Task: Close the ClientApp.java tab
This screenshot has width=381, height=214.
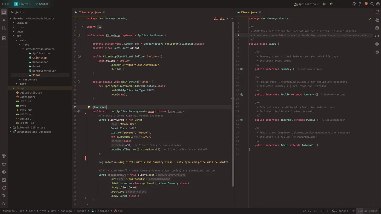Action: click(104, 12)
